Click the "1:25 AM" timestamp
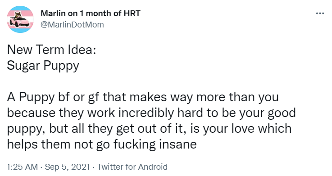The height and width of the screenshot is (176, 332). point(22,167)
